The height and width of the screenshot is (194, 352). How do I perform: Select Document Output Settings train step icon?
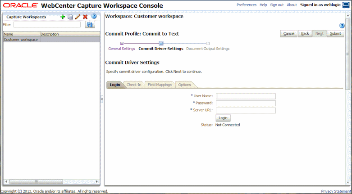point(208,43)
